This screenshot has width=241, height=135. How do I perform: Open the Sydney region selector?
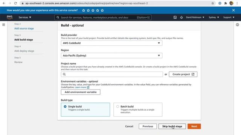pos(214,17)
